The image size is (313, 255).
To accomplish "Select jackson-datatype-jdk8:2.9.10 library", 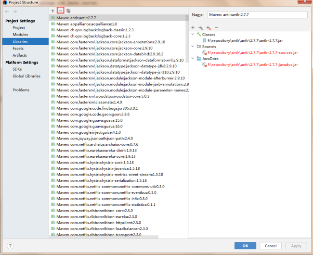I will click(x=119, y=66).
